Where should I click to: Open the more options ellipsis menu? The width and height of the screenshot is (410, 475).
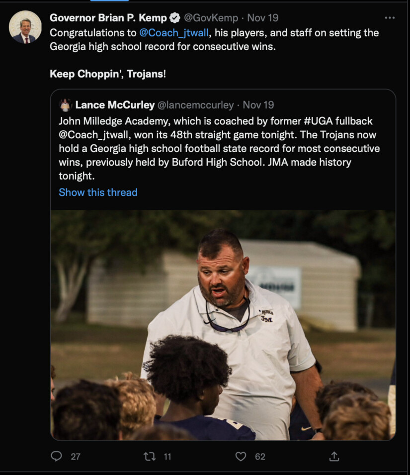(390, 18)
